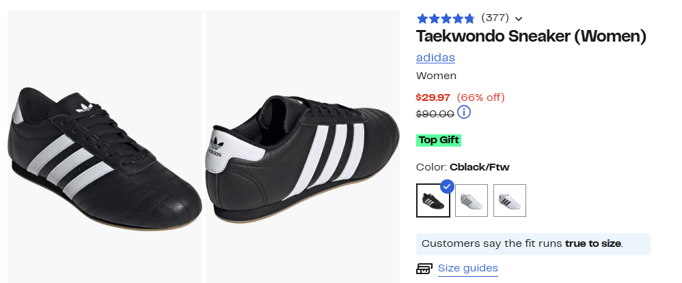Expand the ratings breakdown chevron

click(x=519, y=19)
